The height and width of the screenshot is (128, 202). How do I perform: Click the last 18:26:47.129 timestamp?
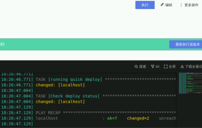[17, 124]
